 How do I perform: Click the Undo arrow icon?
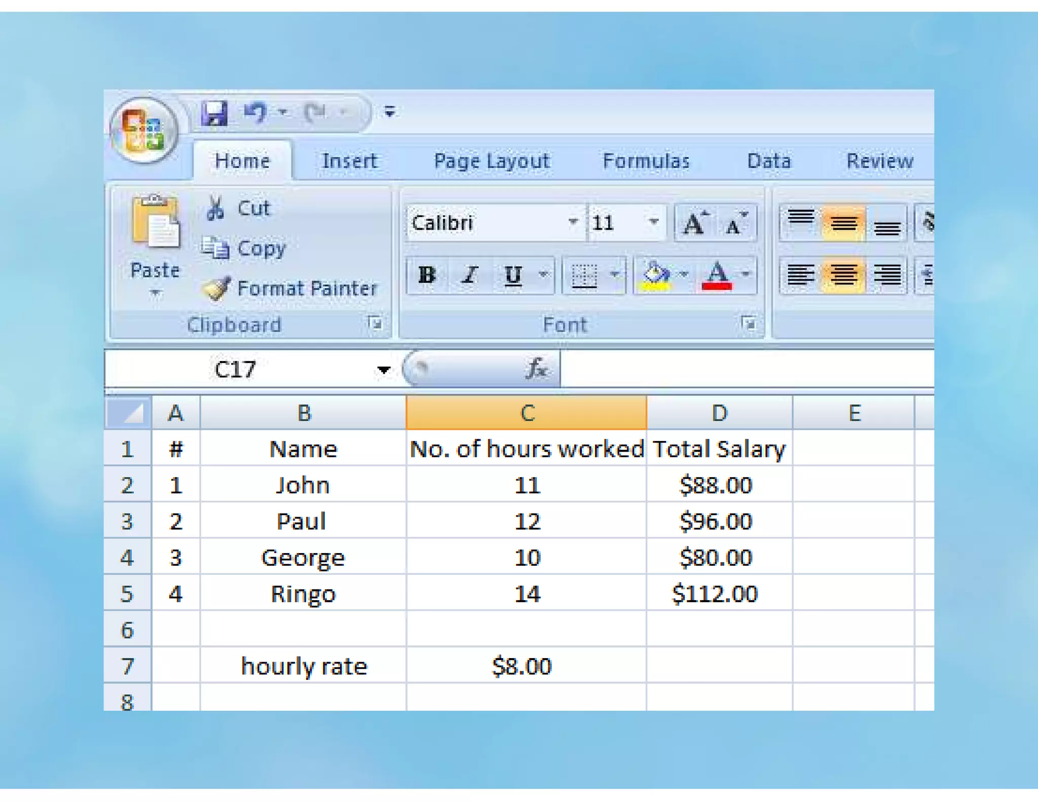pyautogui.click(x=255, y=113)
